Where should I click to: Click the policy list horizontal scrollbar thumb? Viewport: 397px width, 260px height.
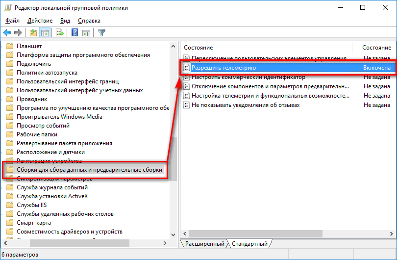(x=256, y=234)
